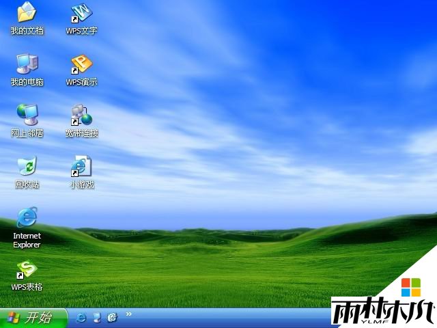Select the 宽带连接 broadband connection shortcut
Image resolution: width=437 pixels, height=328 pixels.
tap(81, 114)
